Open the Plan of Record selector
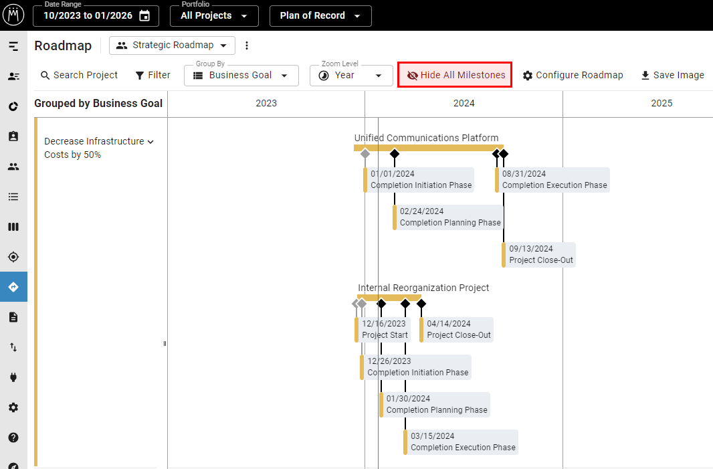This screenshot has width=713, height=469. tap(320, 16)
